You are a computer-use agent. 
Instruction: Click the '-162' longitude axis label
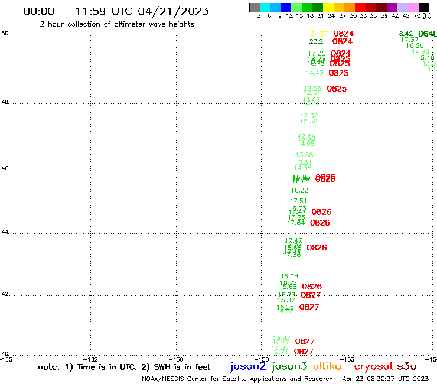90,360
